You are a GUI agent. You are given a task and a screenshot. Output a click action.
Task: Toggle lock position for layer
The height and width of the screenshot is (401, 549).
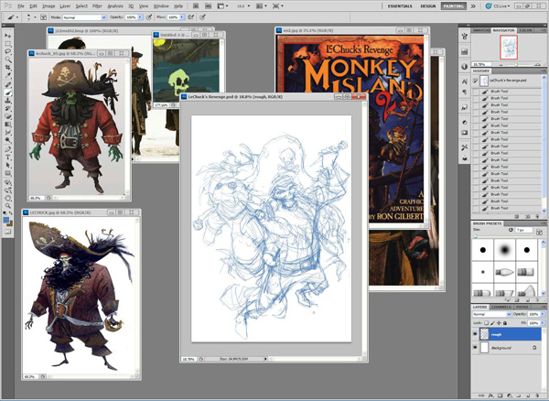(x=499, y=322)
